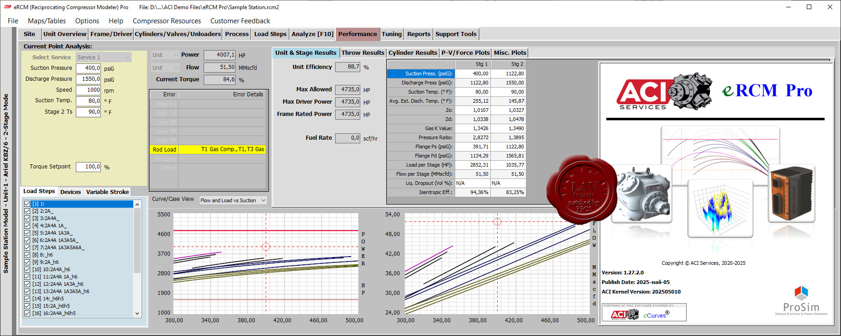Click the Discharge Pressure input field
Screen dimensions: 841x336
pos(88,79)
